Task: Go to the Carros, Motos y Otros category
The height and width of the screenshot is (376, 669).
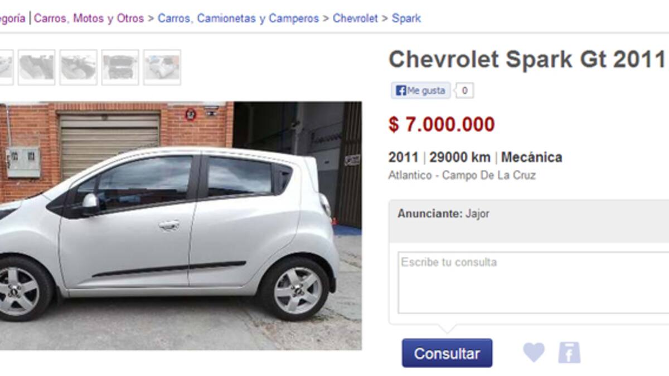Action: coord(89,18)
